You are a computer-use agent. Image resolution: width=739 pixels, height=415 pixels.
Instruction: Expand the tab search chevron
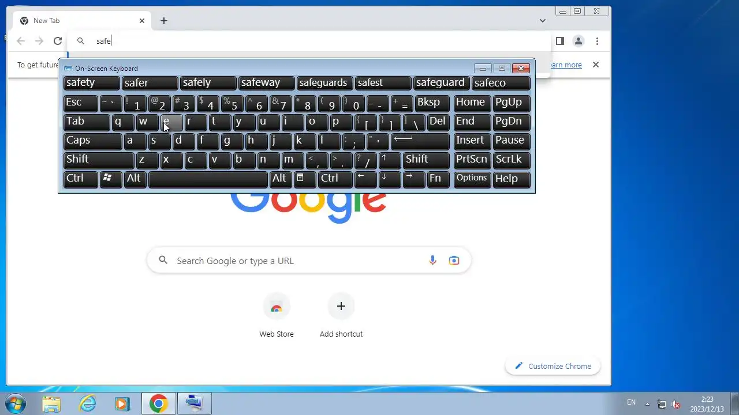click(x=543, y=21)
